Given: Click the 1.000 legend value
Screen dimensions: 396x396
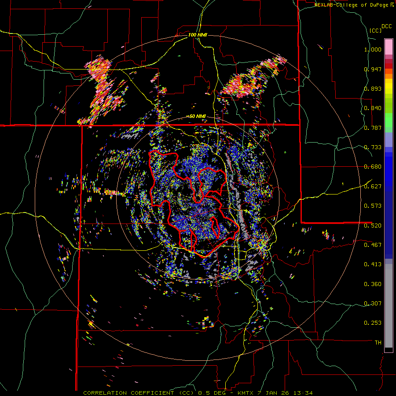Looking at the screenshot, I should point(373,49).
